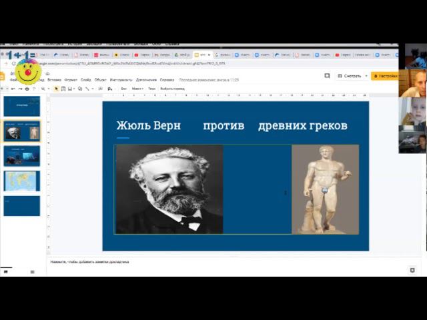Switch to filmstrip view icon at bottom left

pyautogui.click(x=6, y=271)
